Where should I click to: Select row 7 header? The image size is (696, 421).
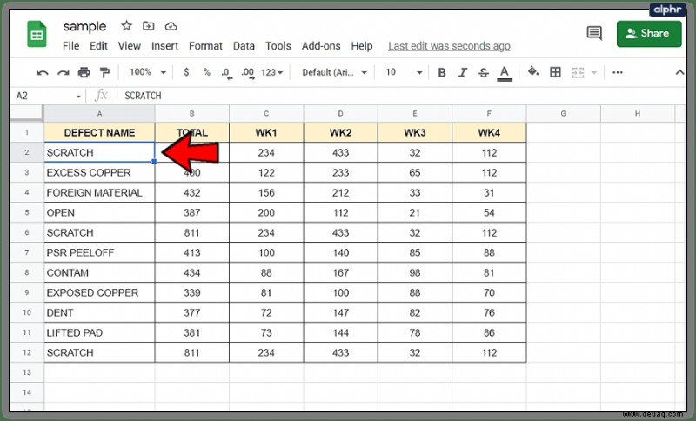(x=27, y=252)
